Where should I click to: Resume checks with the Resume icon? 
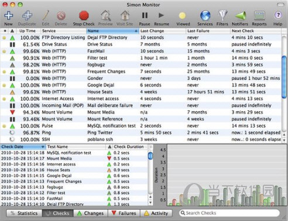click(x=161, y=15)
